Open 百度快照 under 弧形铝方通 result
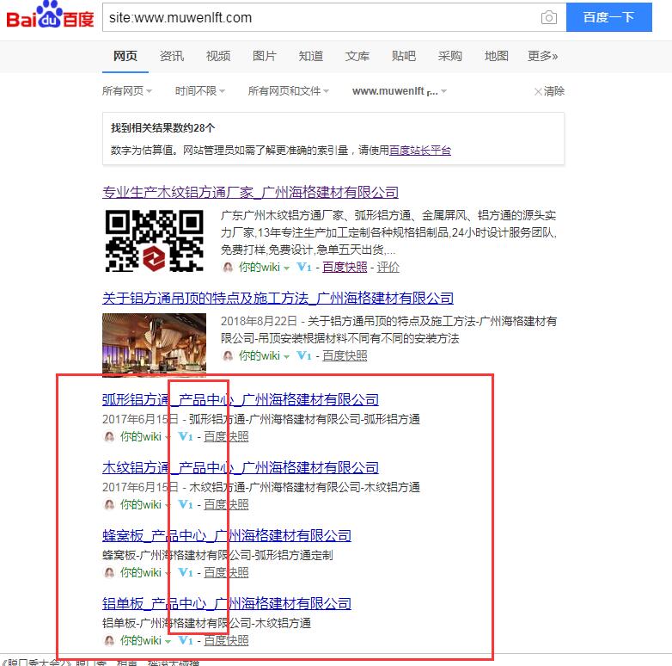Screen dimensions: 672x666 pos(226,437)
